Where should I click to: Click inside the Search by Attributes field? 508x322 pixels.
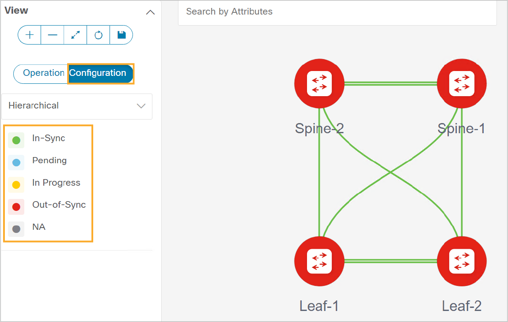(x=337, y=12)
